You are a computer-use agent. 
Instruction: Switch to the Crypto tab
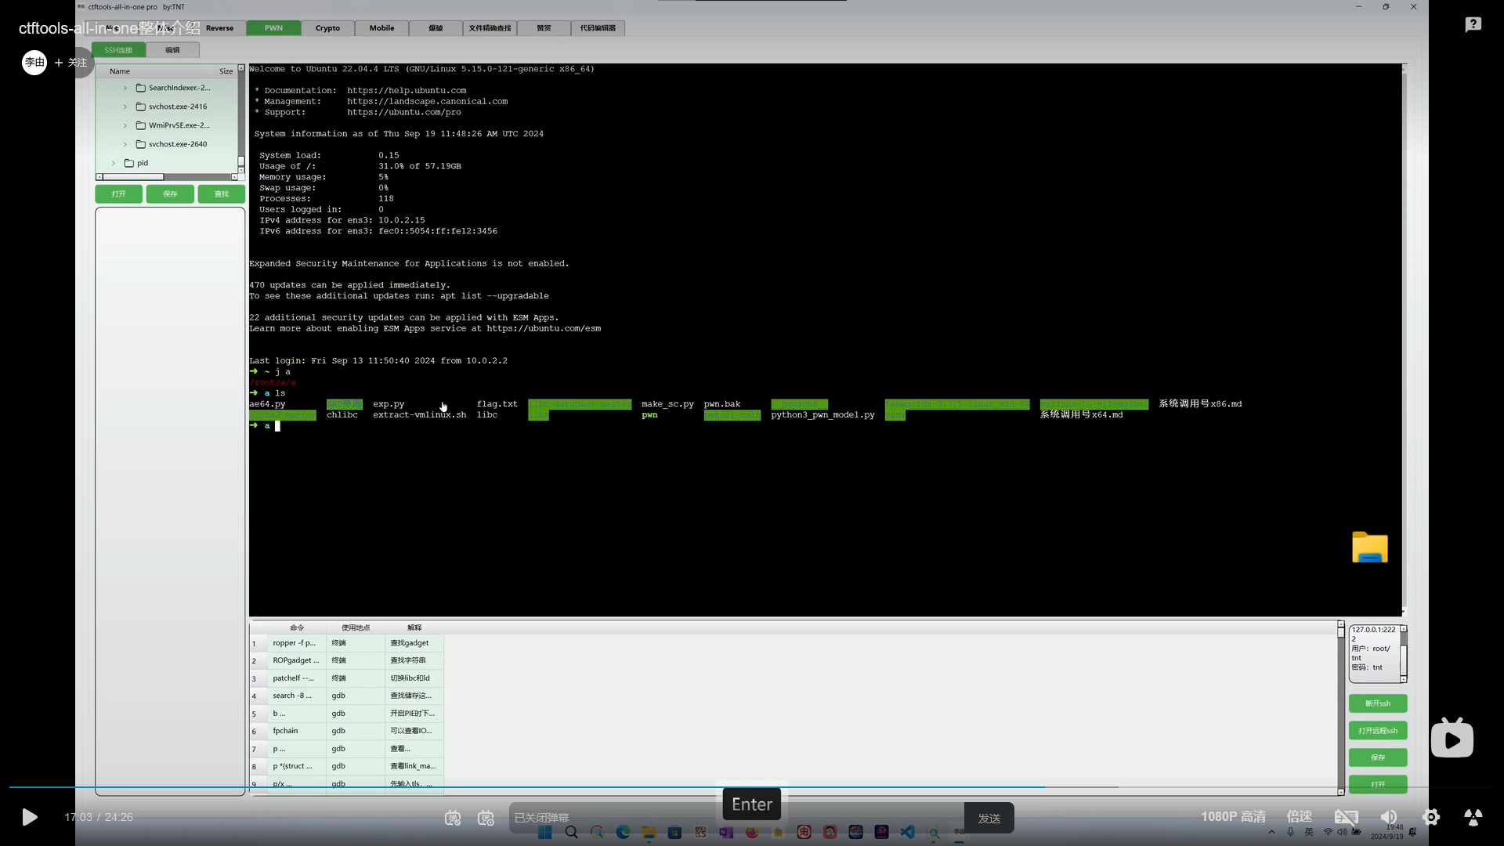tap(327, 28)
